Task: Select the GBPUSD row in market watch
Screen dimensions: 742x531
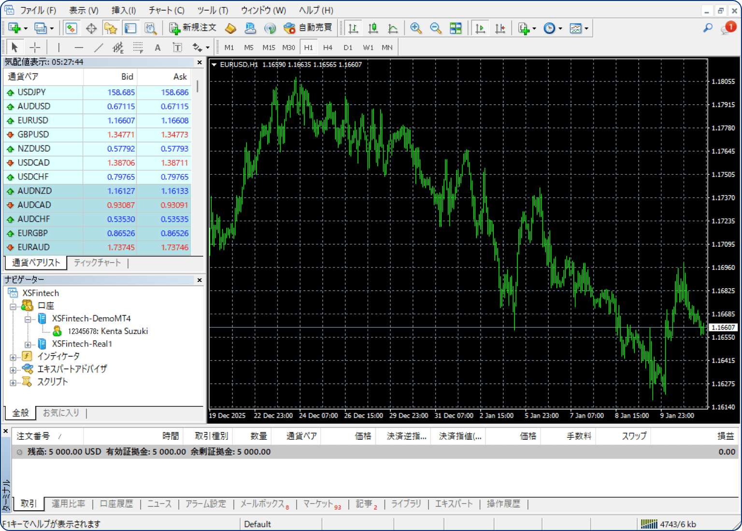Action: click(33, 135)
